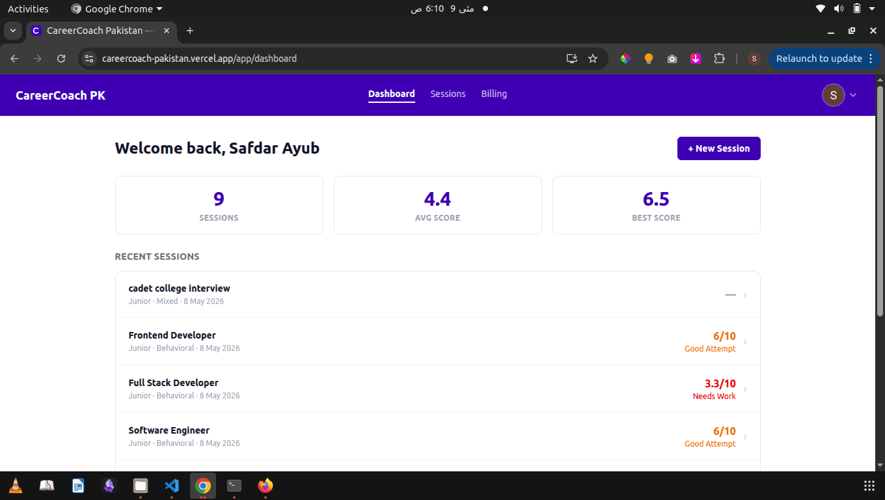This screenshot has height=500, width=885.
Task: Start a new session with + New Session
Action: [x=719, y=148]
